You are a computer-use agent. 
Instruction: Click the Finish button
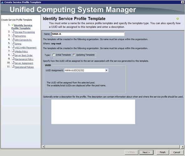pyautogui.click(x=163, y=152)
